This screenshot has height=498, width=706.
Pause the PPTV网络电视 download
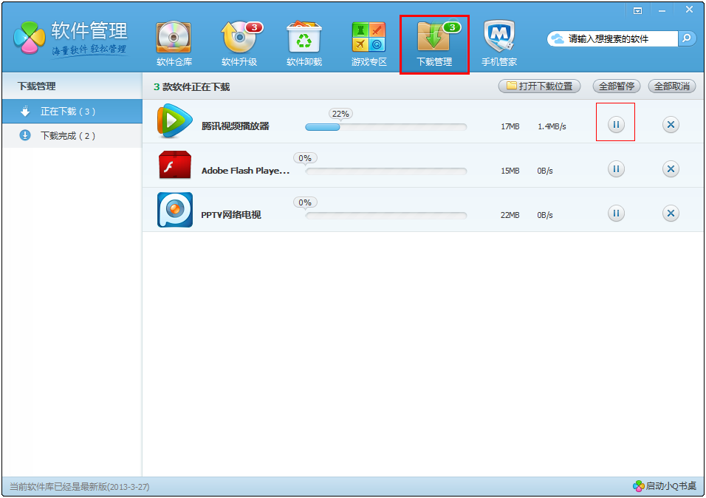pos(616,214)
